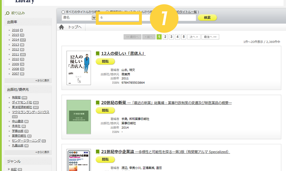The image size is (286, 171).
Task: Jump to results page 2
Action: (165, 37)
